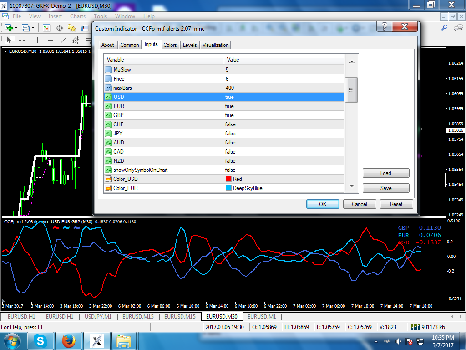This screenshot has width=466, height=350.
Task: Click the Cancel button
Action: click(360, 204)
